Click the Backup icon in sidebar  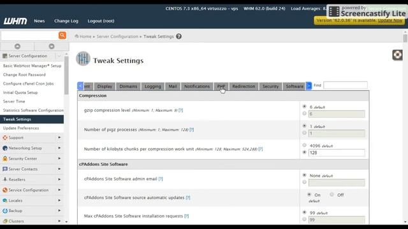pos(4,211)
